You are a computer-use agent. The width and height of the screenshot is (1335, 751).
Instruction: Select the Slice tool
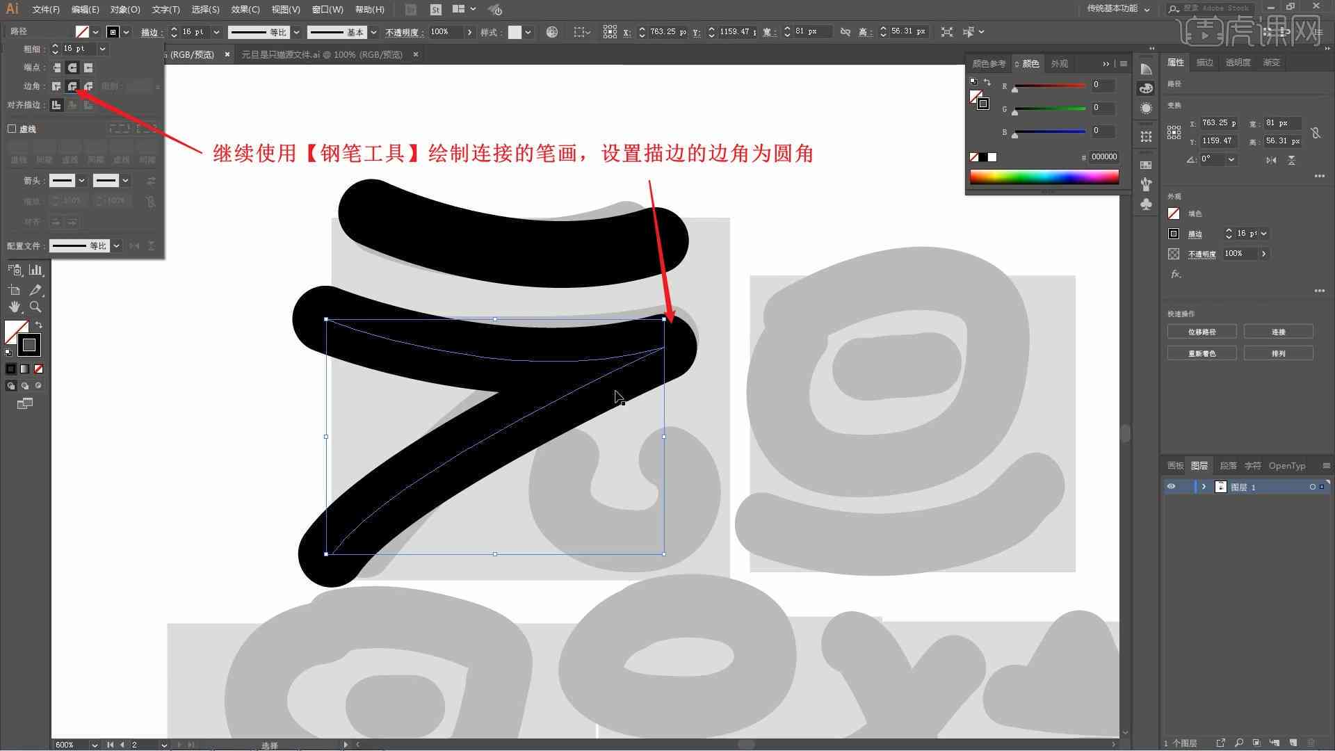pos(35,290)
